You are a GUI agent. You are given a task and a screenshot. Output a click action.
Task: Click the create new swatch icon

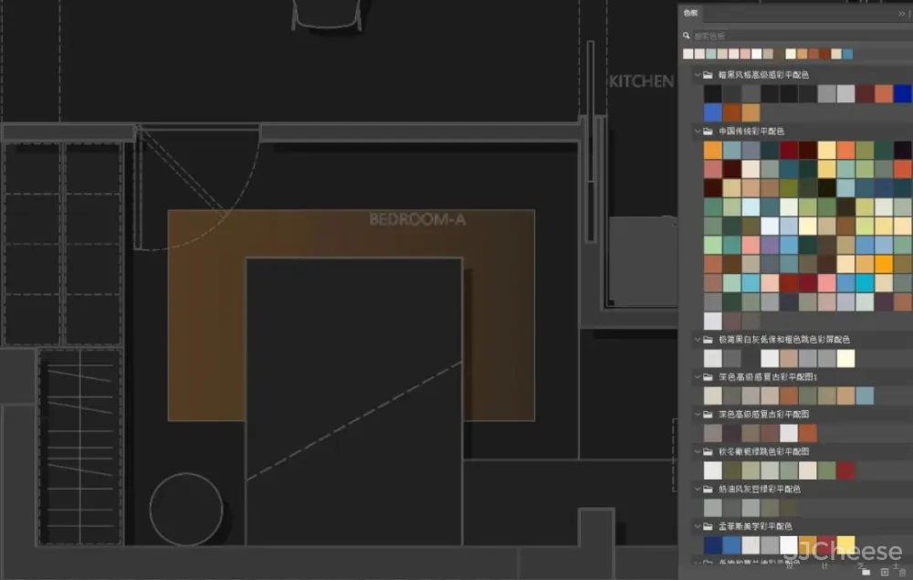[x=884, y=571]
